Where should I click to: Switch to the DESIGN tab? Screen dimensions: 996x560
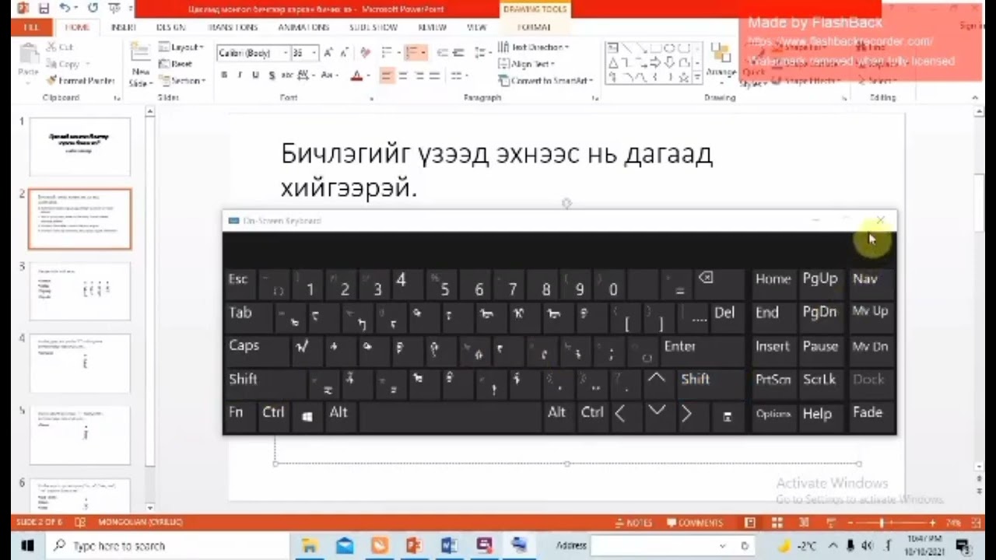(170, 26)
